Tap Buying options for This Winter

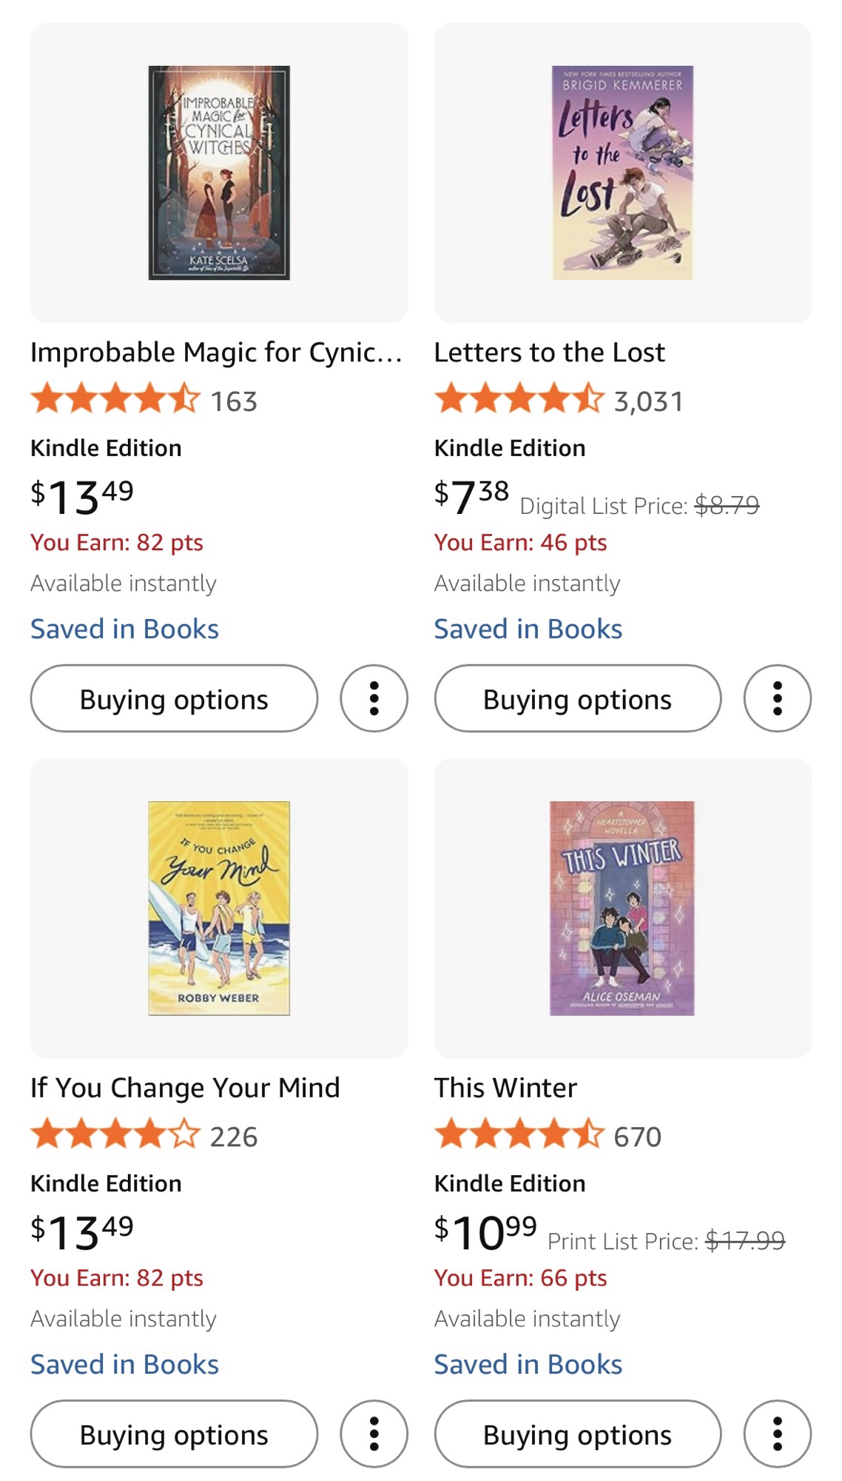[x=577, y=1434]
